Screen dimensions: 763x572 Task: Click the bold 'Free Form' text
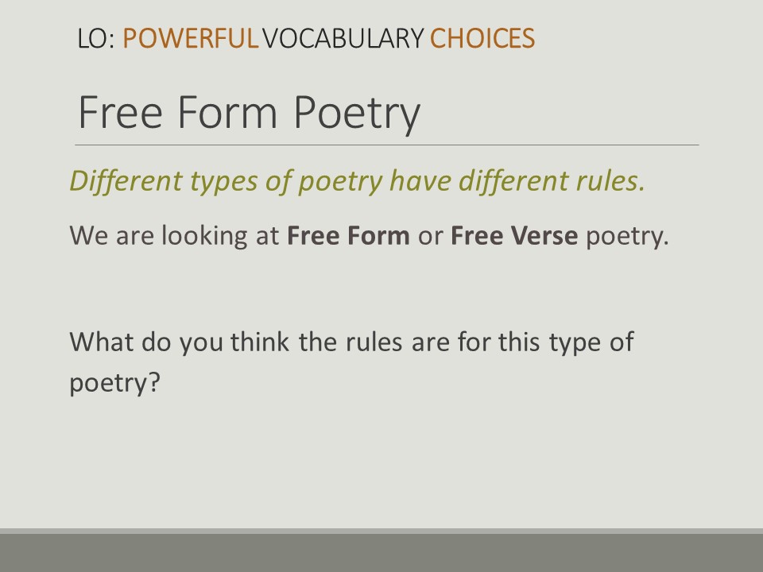(348, 235)
